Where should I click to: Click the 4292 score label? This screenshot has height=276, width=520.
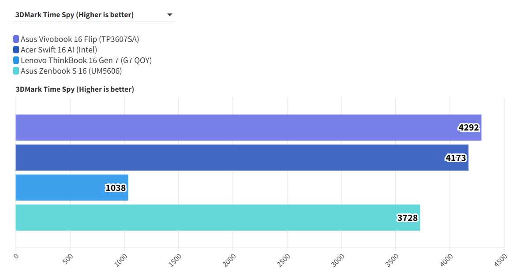click(x=468, y=128)
